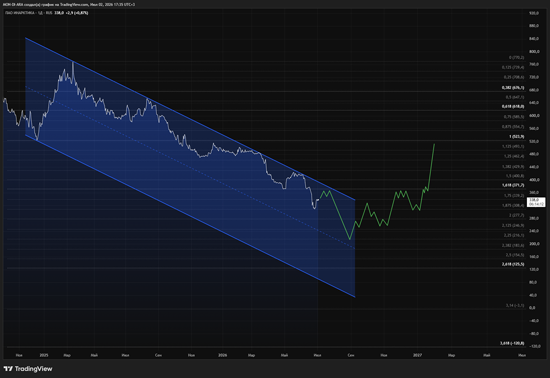Click the price change text +2,9 (+0,87%)

pyautogui.click(x=77, y=13)
